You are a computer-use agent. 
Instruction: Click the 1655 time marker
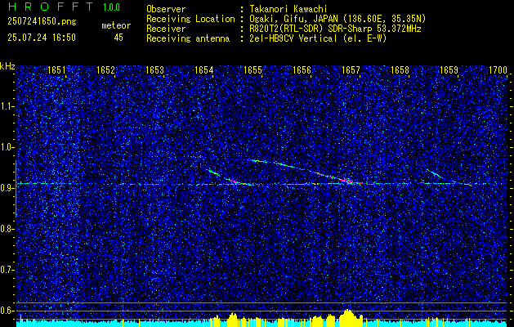[253, 70]
